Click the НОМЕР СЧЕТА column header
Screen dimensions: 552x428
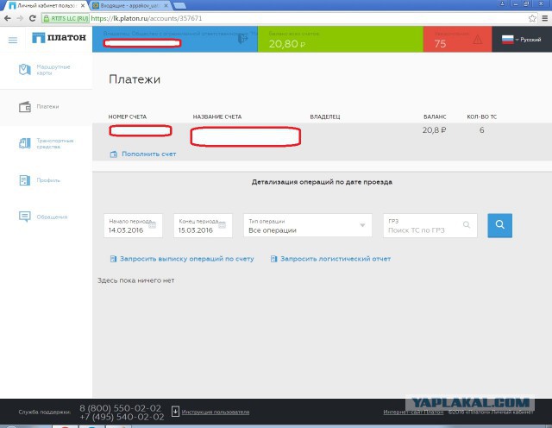[128, 116]
